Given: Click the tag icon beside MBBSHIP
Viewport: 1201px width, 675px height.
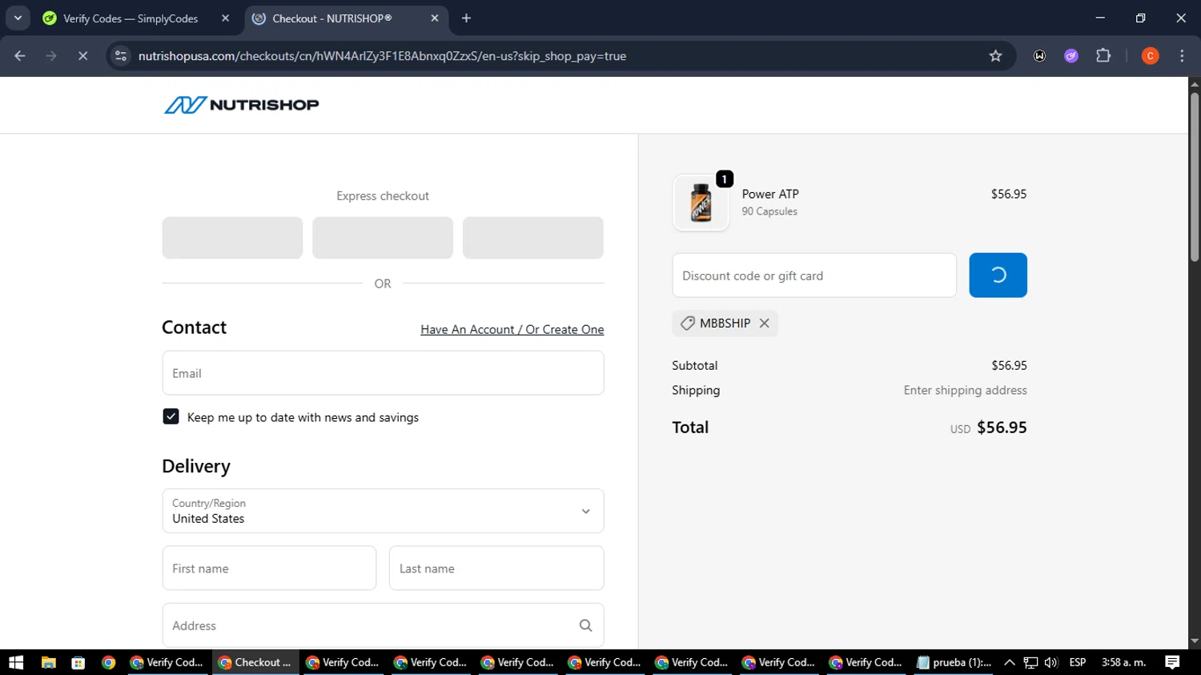Looking at the screenshot, I should (x=687, y=323).
